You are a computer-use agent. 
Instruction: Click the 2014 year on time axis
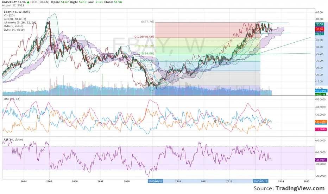click(x=281, y=181)
